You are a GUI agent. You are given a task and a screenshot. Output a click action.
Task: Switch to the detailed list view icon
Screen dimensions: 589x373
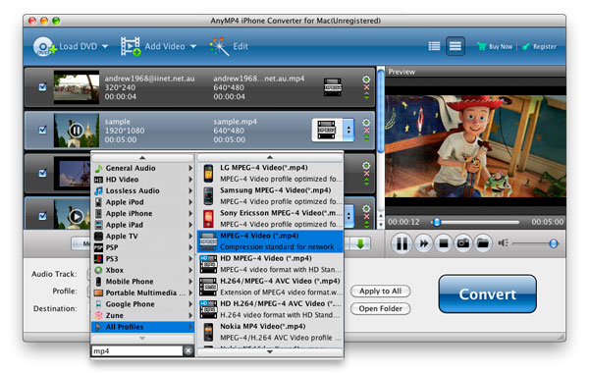click(x=434, y=46)
